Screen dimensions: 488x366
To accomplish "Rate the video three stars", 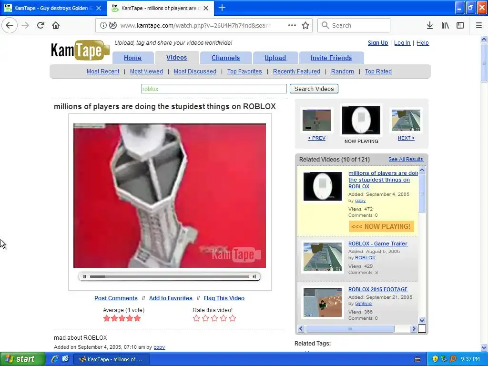I will click(x=214, y=318).
